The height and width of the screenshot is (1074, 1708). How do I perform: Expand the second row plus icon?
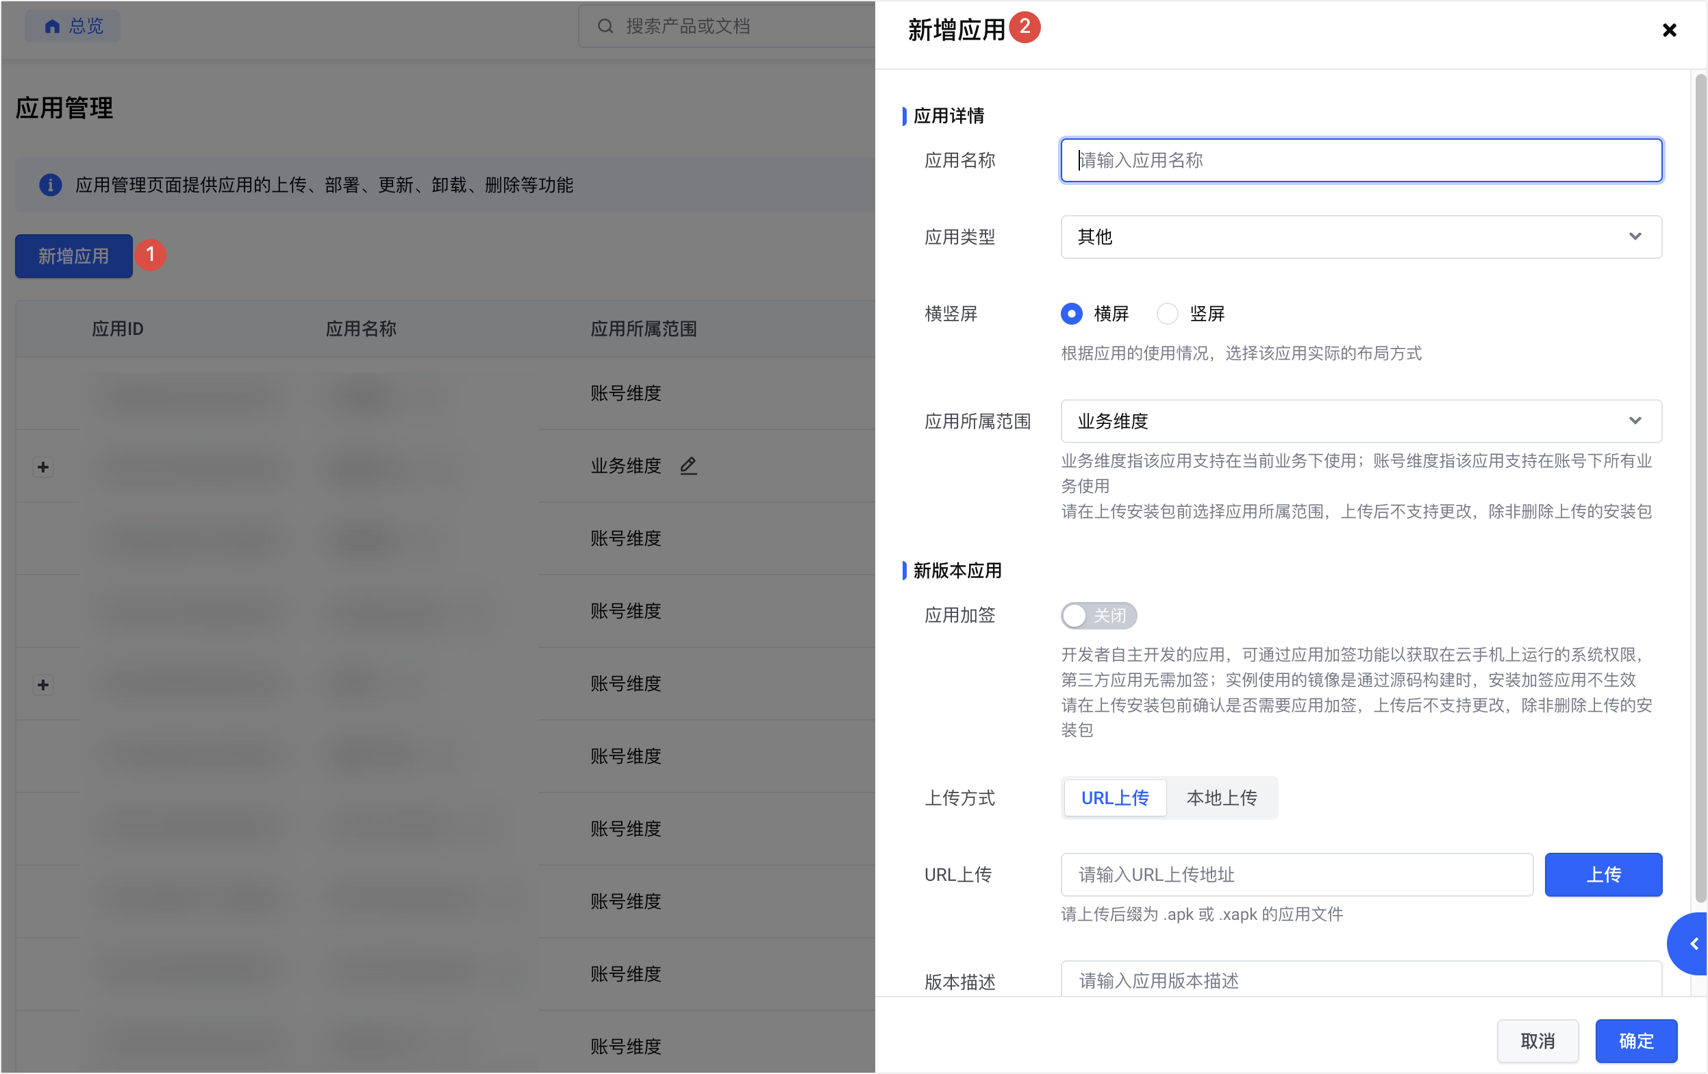[43, 684]
